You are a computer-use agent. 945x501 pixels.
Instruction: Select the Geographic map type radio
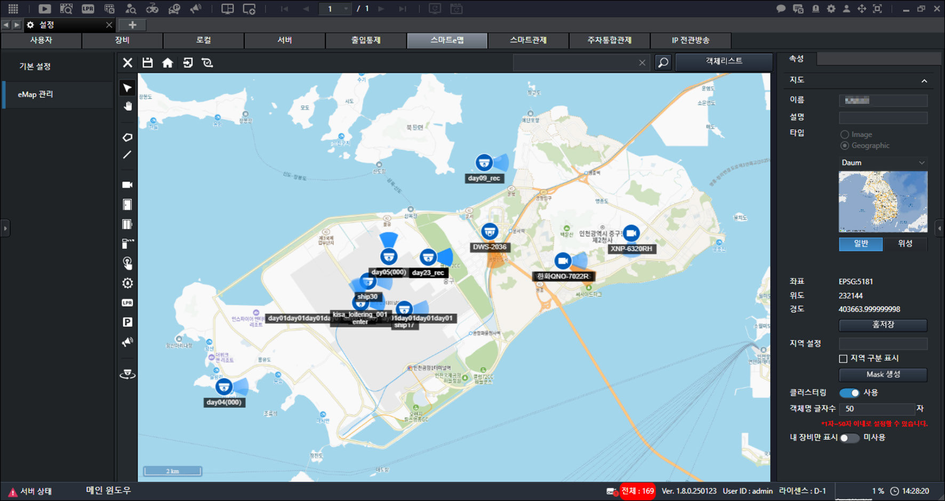pos(845,145)
